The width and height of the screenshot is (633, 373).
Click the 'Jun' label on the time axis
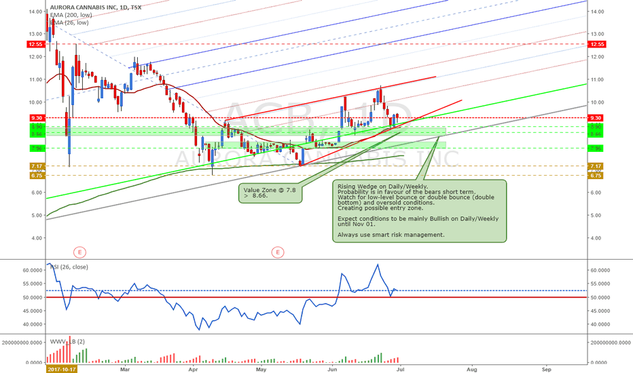click(x=332, y=369)
